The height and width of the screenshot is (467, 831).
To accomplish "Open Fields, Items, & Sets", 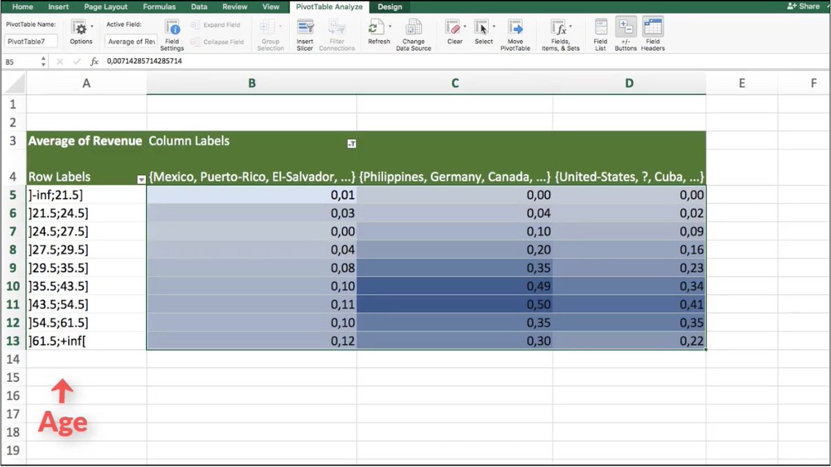I will (x=560, y=36).
